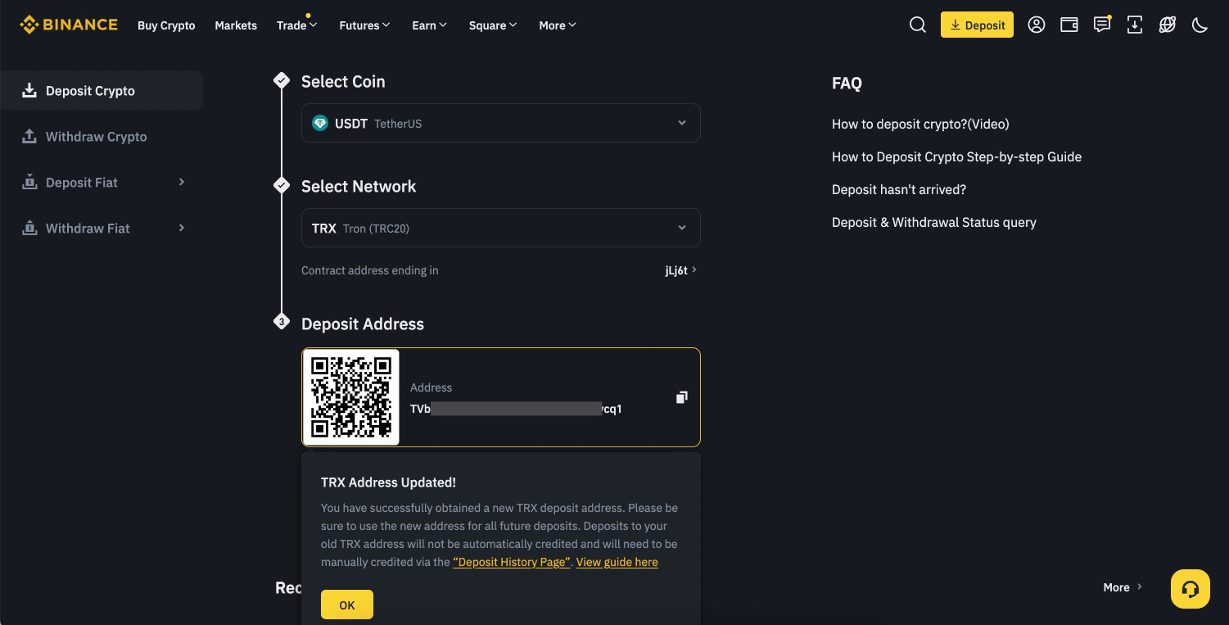
Task: Toggle the dark mode moon icon
Action: [1200, 25]
